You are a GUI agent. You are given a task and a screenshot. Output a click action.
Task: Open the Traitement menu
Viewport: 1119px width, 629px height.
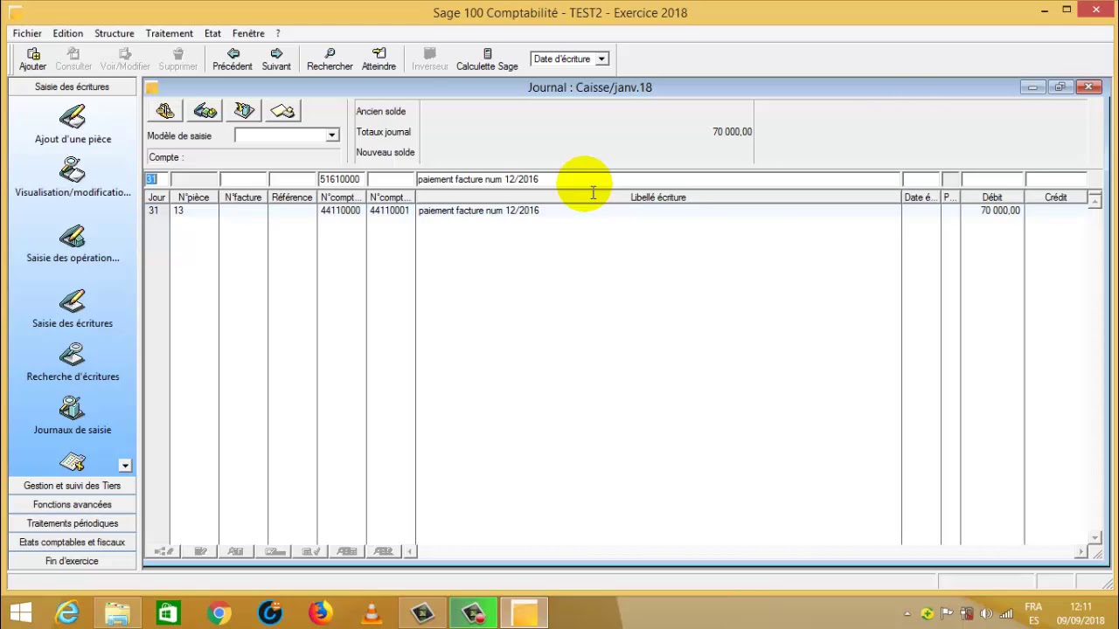169,33
